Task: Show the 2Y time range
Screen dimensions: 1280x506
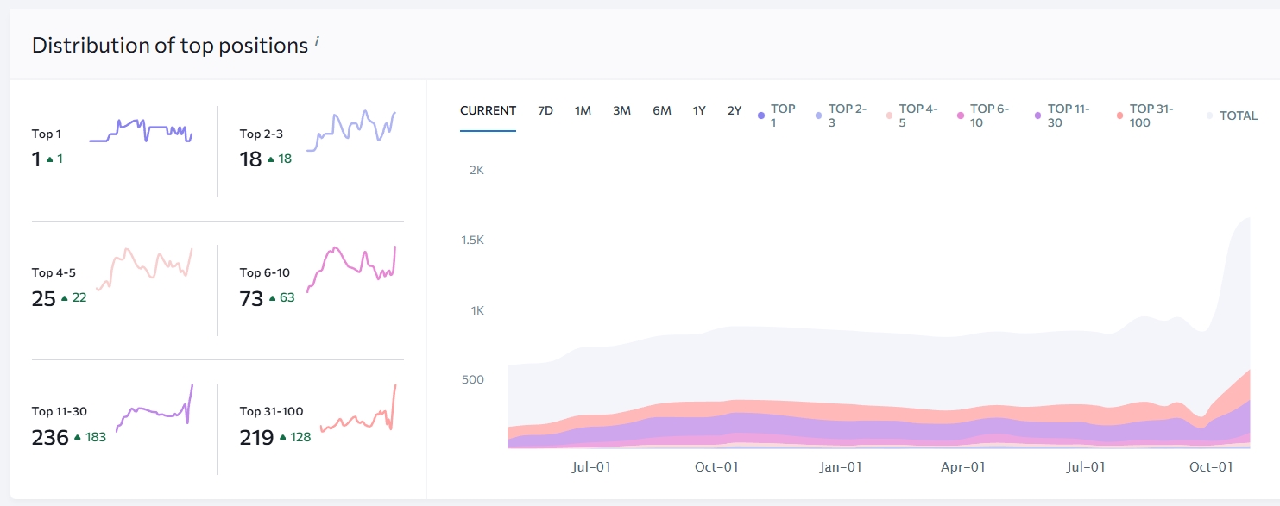Action: click(x=734, y=111)
